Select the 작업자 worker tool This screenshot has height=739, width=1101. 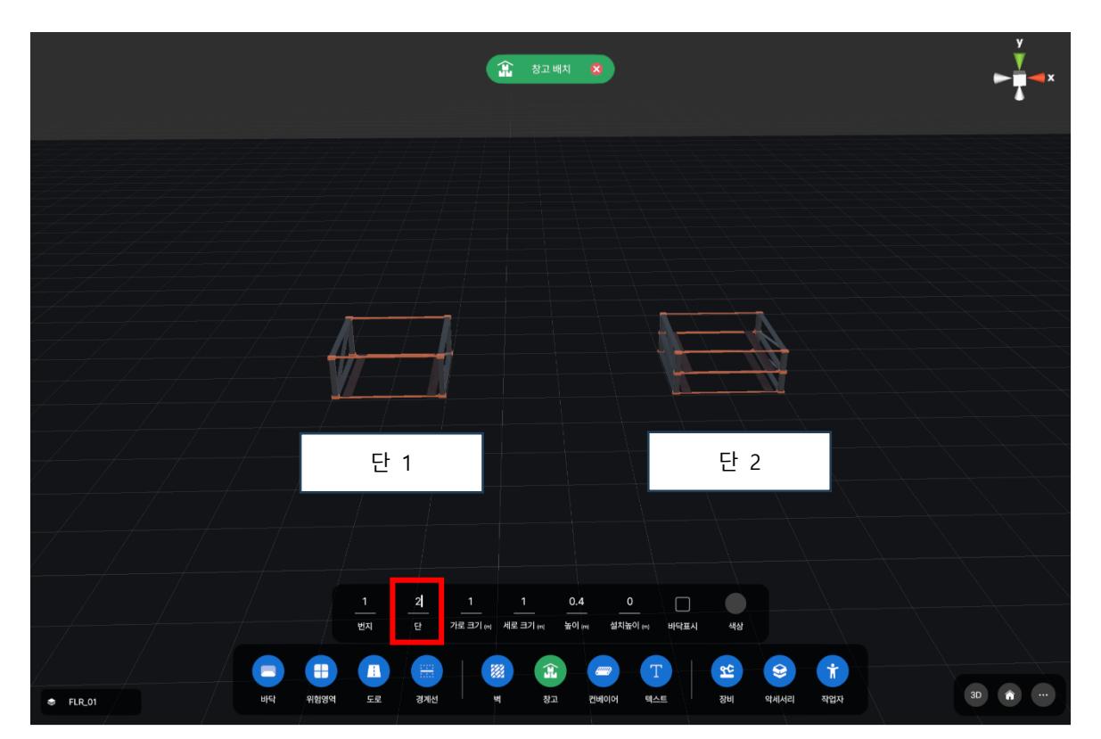832,670
